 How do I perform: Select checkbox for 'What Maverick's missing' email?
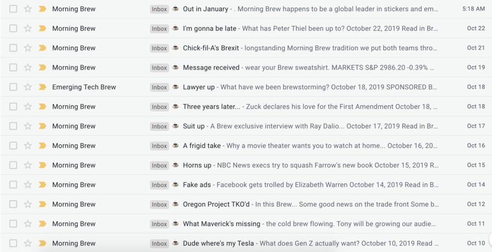(x=13, y=224)
